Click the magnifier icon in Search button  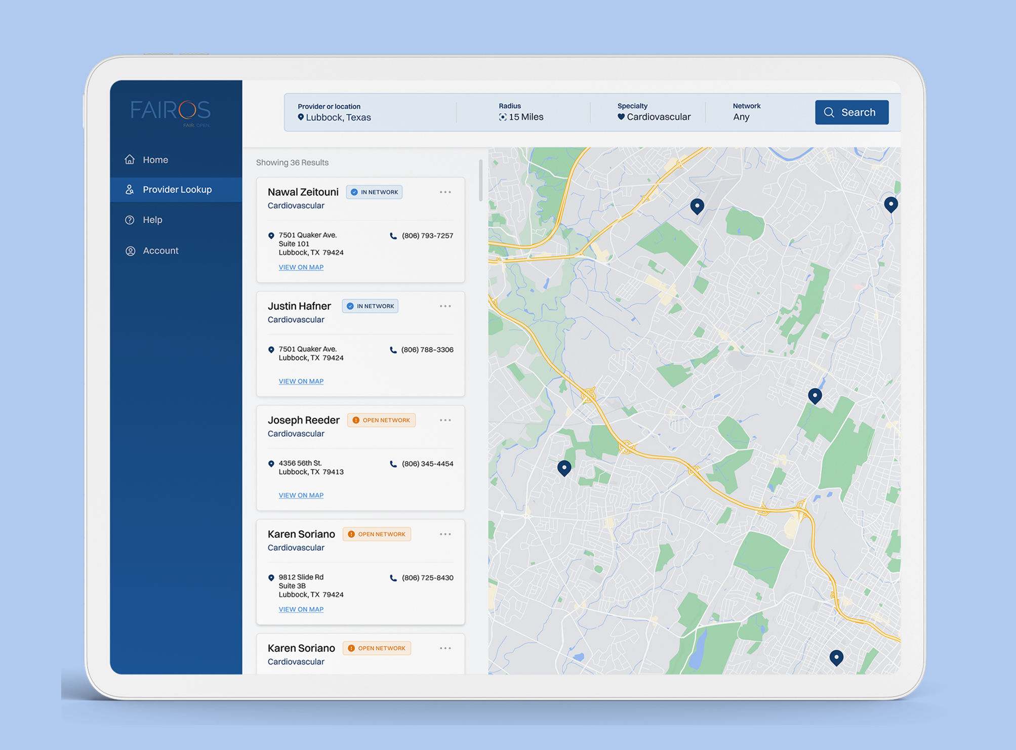pyautogui.click(x=829, y=112)
